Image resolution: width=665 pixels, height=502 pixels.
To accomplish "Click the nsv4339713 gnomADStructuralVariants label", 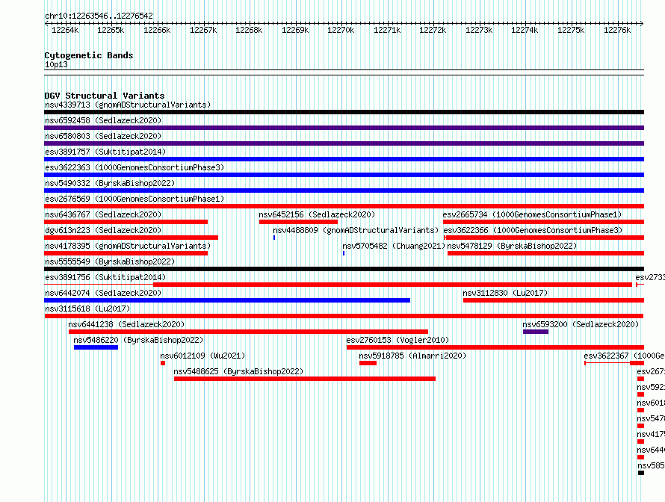I will point(128,105).
